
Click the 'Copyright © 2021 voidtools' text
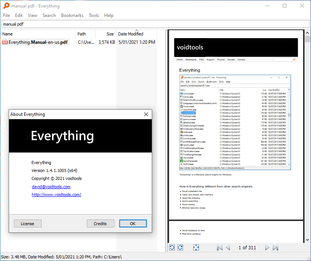tap(57, 178)
